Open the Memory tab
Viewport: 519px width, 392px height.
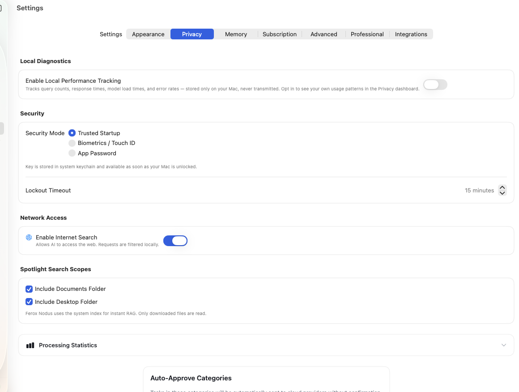coord(236,34)
